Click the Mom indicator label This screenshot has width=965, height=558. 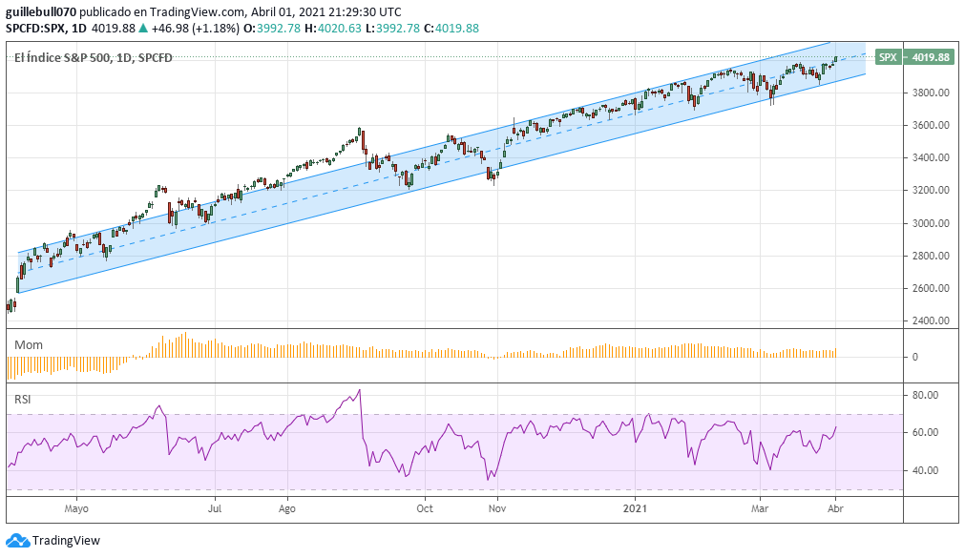point(29,345)
